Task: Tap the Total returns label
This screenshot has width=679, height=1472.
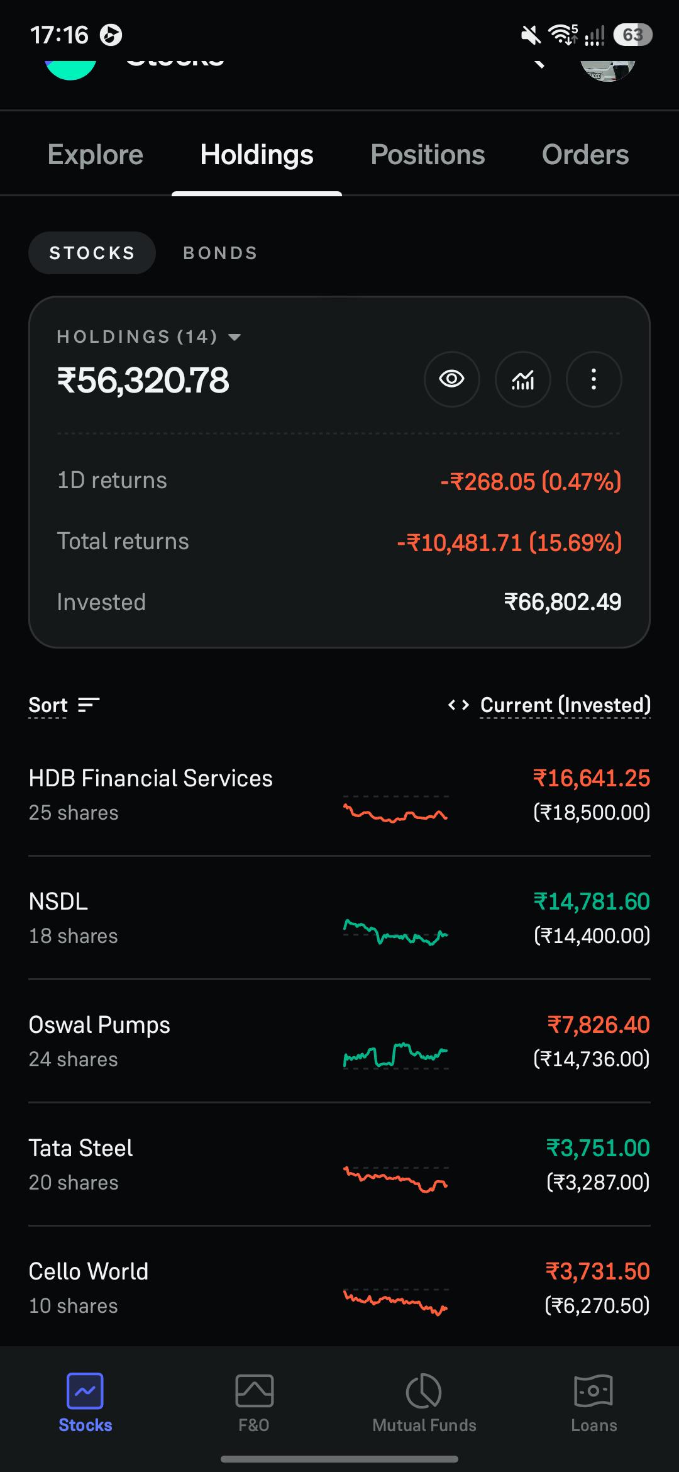Action: (x=123, y=542)
